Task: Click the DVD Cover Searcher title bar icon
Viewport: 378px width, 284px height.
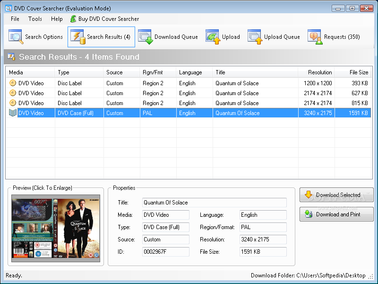Action: pyautogui.click(x=9, y=9)
